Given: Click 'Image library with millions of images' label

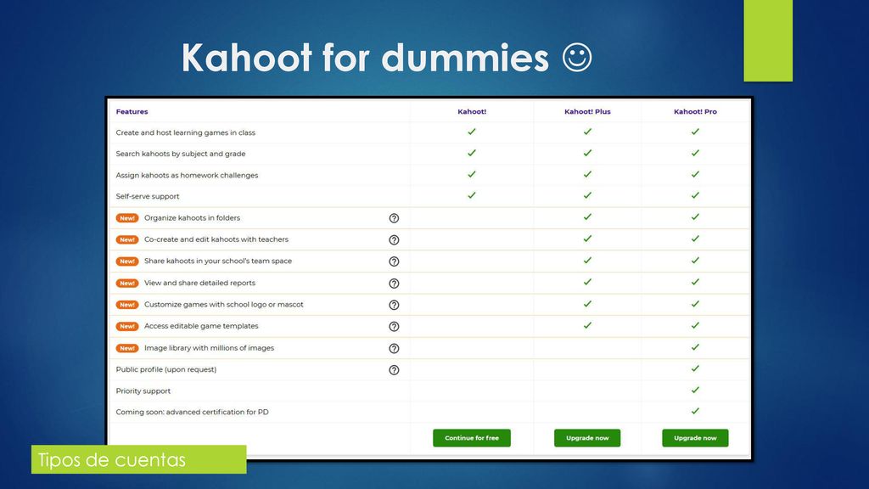Looking at the screenshot, I should click(209, 348).
